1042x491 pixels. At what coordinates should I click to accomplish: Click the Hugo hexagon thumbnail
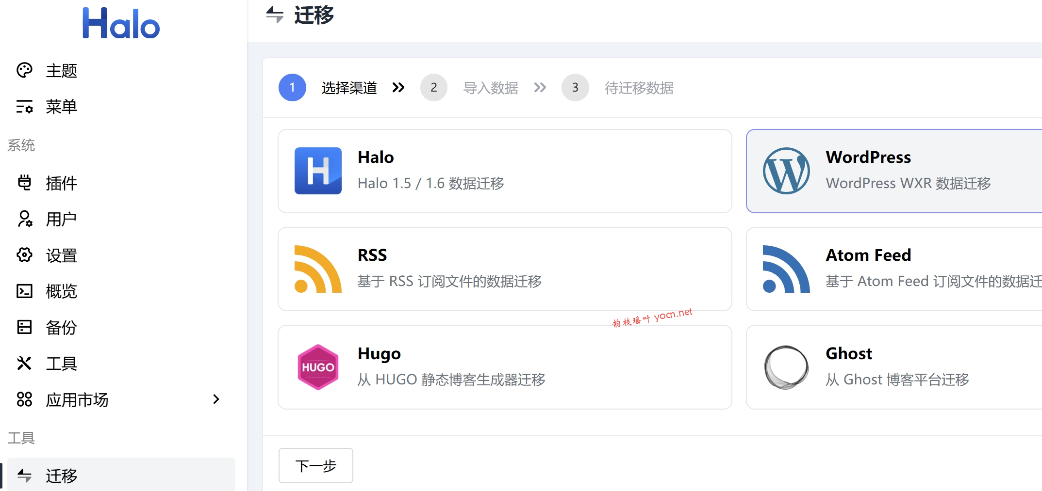click(317, 367)
